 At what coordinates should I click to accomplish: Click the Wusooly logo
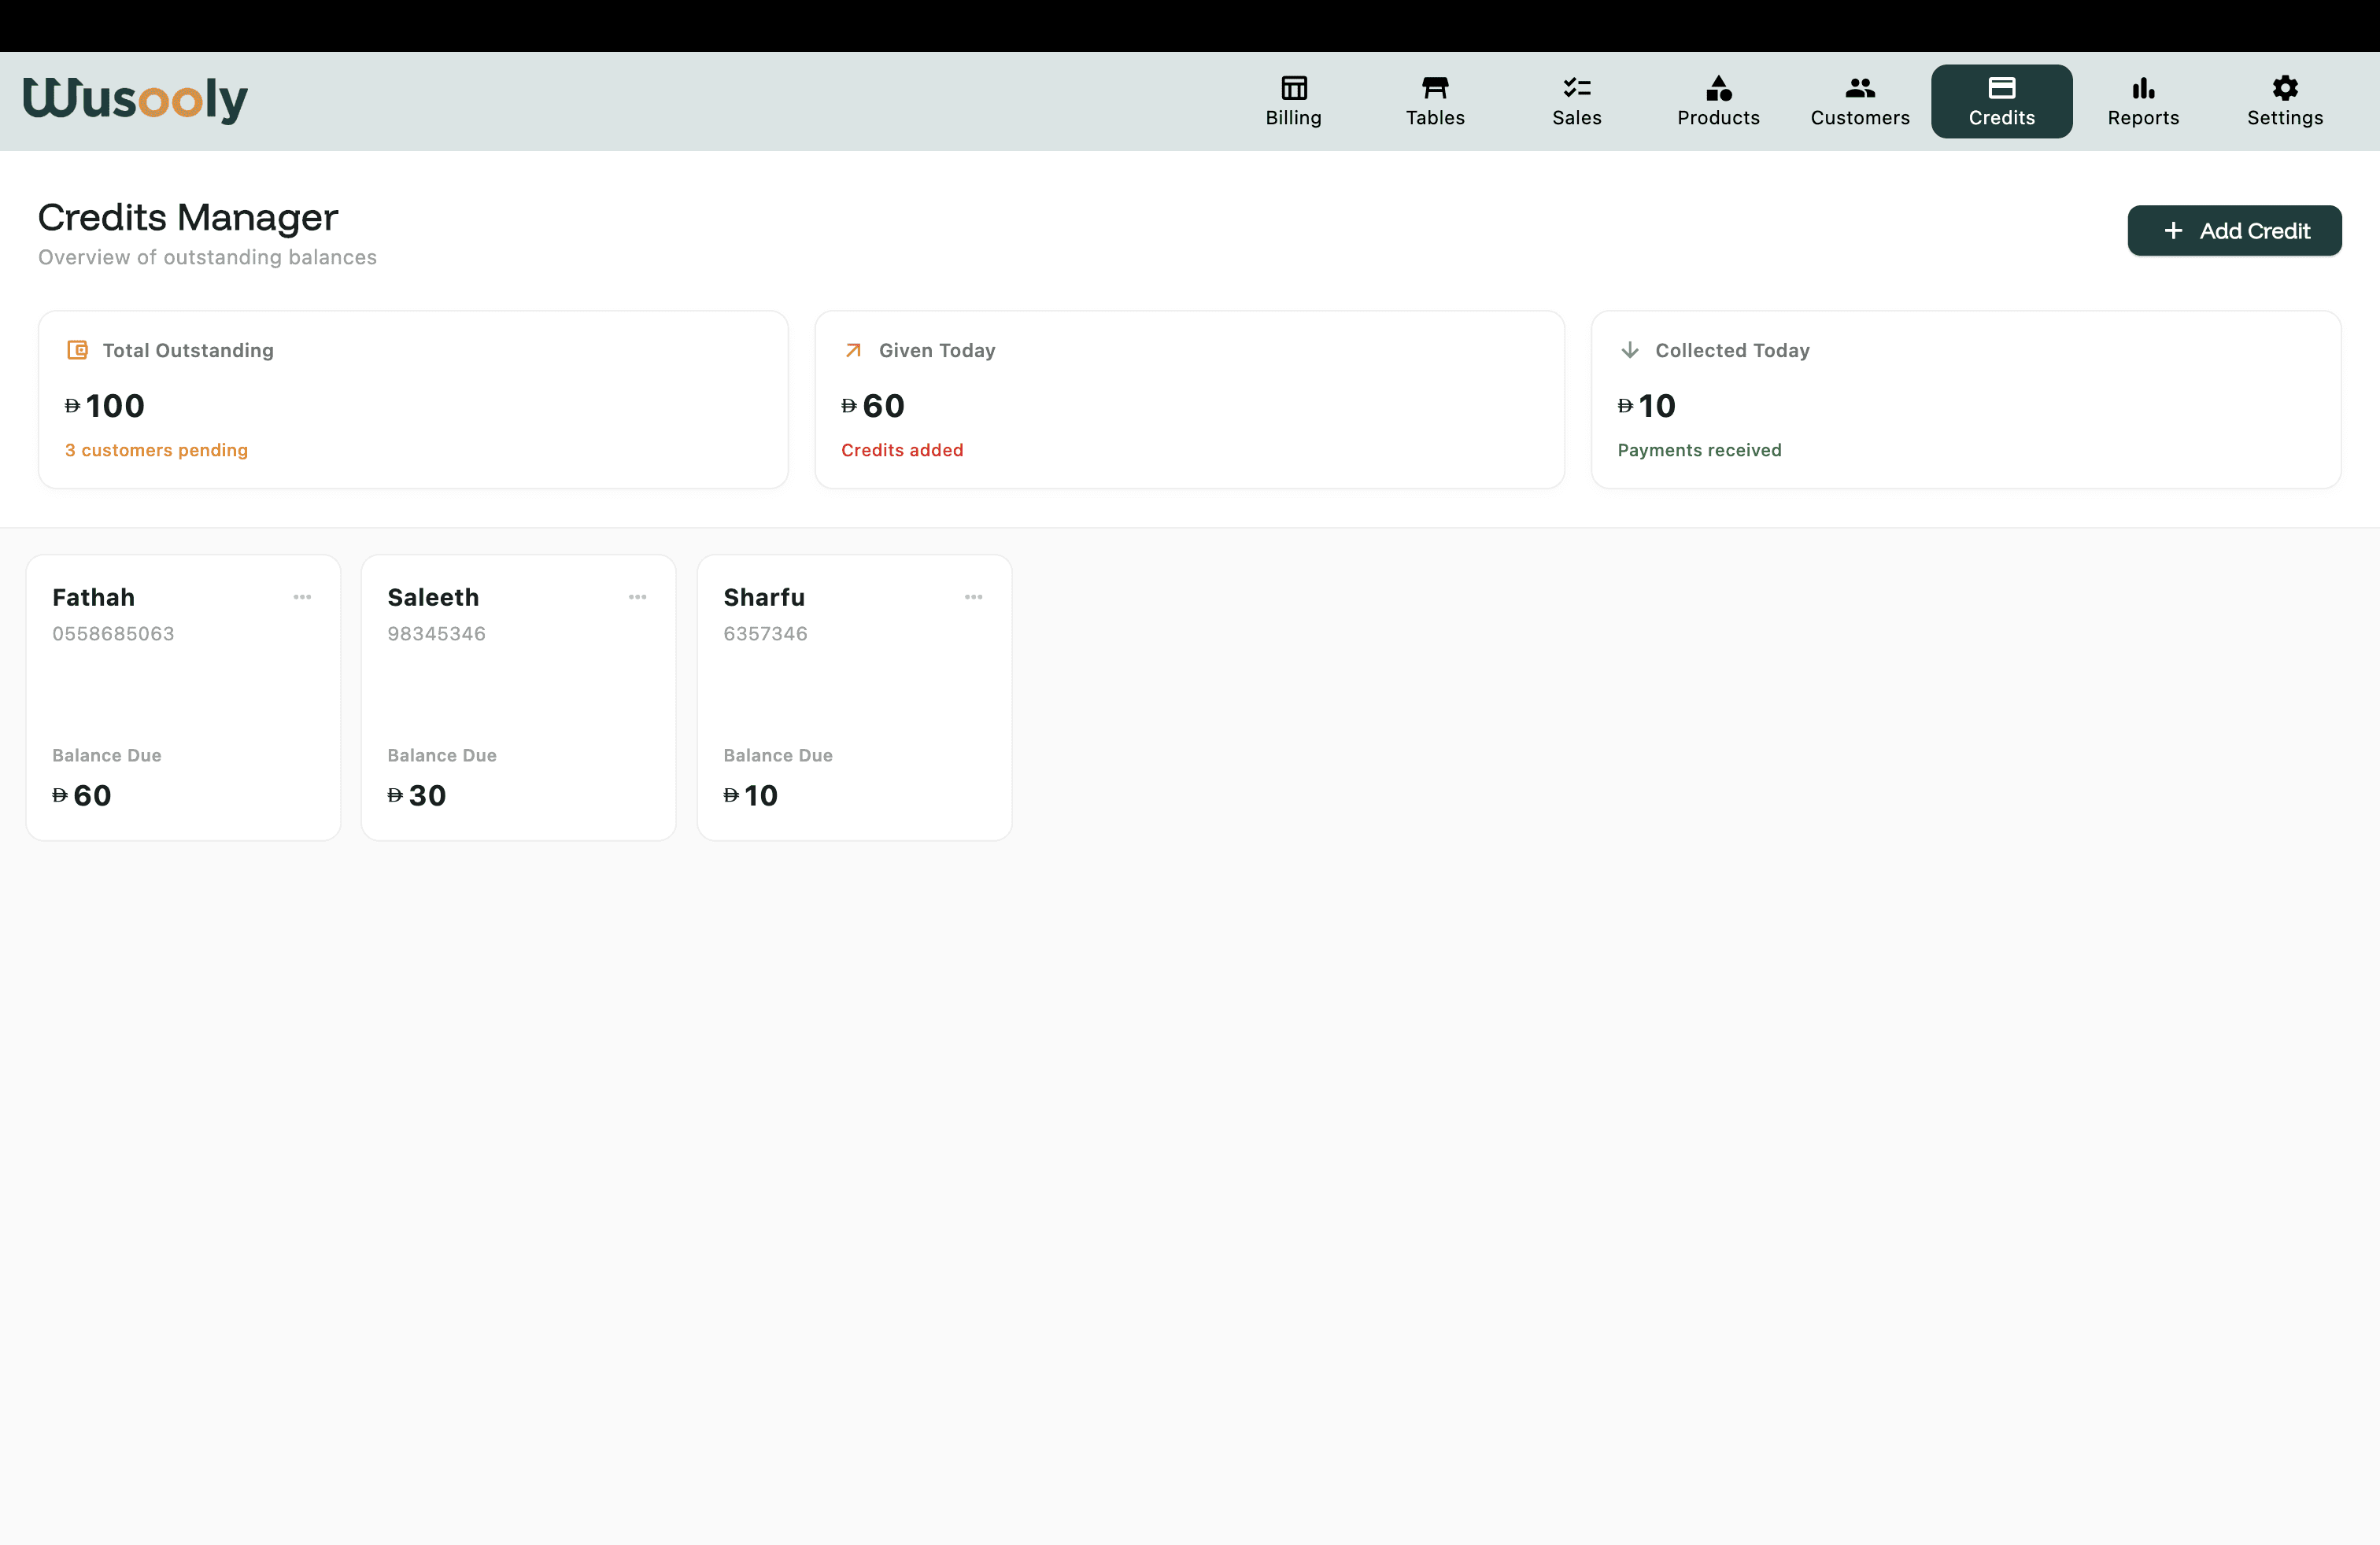pos(135,99)
